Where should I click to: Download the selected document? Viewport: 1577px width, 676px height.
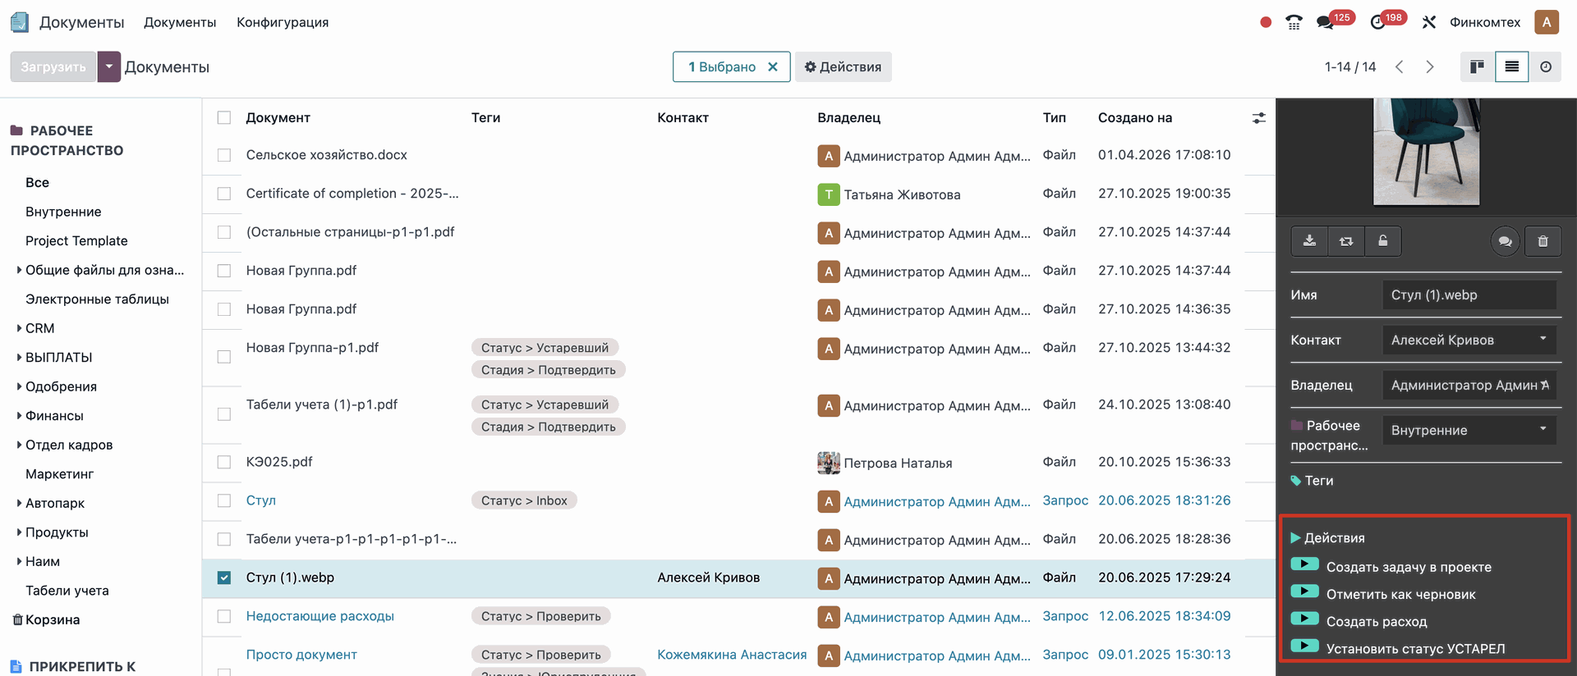click(1309, 241)
